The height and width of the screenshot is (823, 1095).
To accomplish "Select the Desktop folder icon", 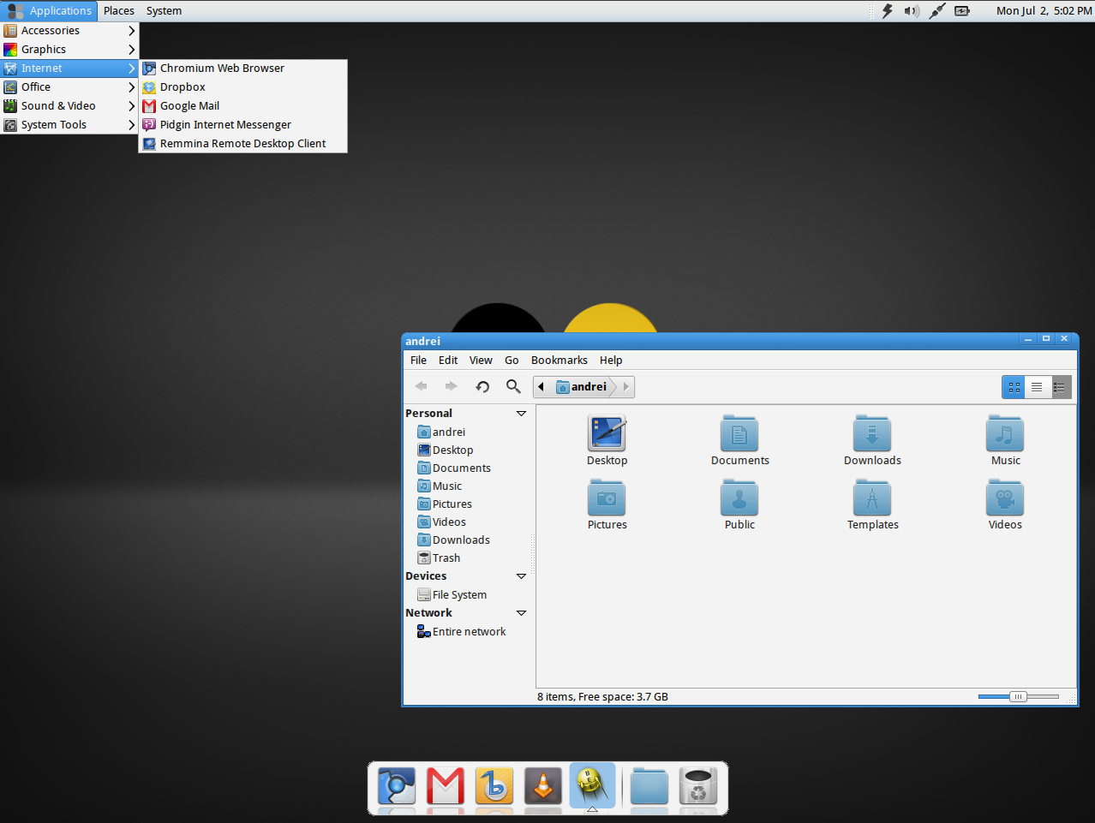I will (607, 440).
